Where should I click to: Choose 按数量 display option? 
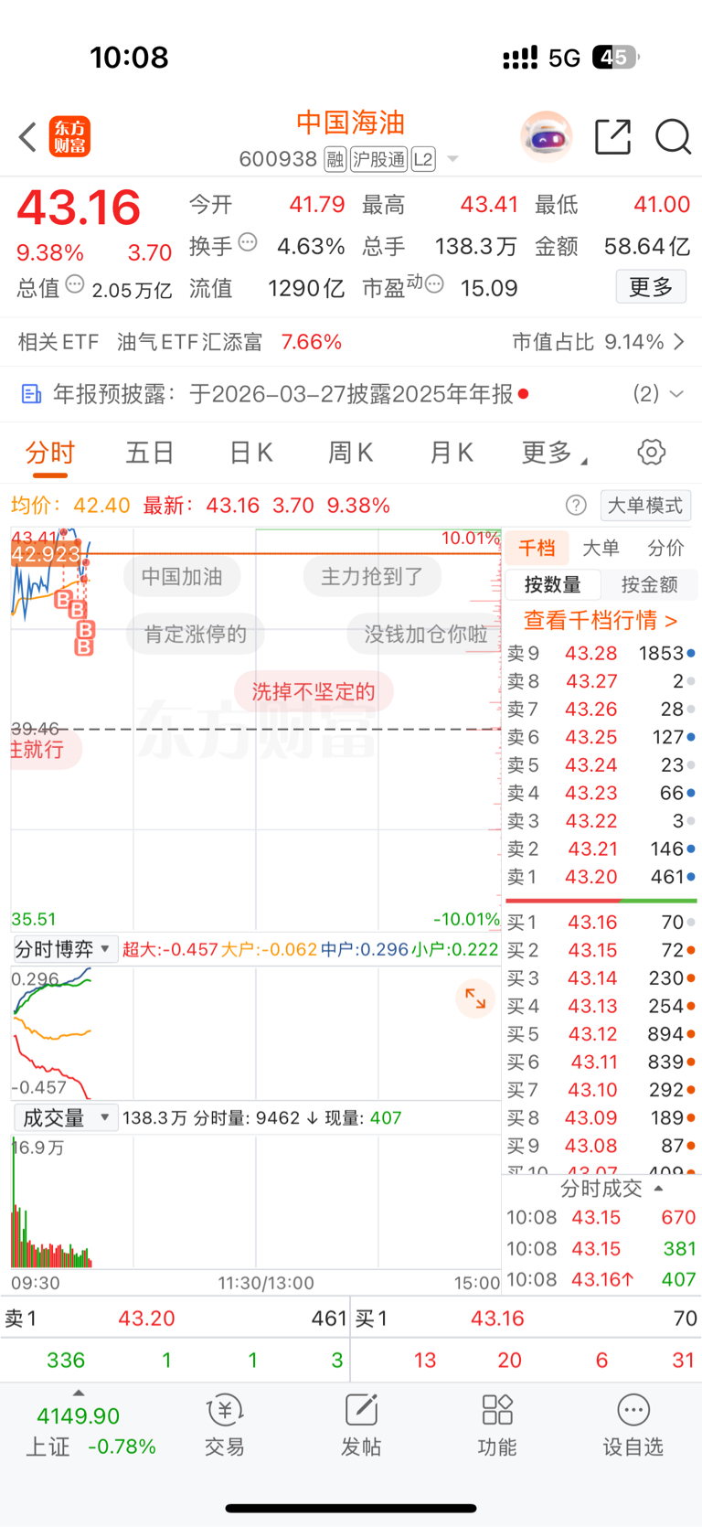(x=553, y=584)
